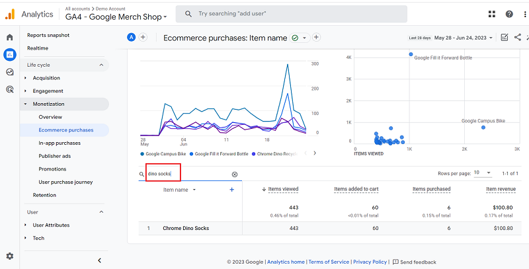This screenshot has height=269, width=529.
Task: Add a comparison using plus button
Action: click(143, 38)
